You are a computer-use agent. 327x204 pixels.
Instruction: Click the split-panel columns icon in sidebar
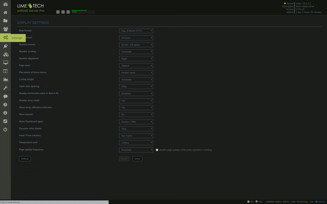click(6, 71)
